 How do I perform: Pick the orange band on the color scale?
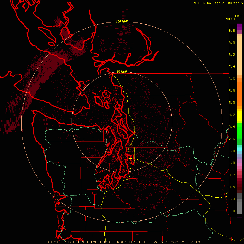pos(239,94)
